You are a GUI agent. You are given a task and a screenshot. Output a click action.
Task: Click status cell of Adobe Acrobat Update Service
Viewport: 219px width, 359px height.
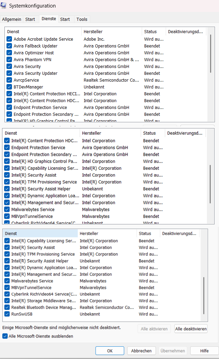pyautogui.click(x=154, y=39)
